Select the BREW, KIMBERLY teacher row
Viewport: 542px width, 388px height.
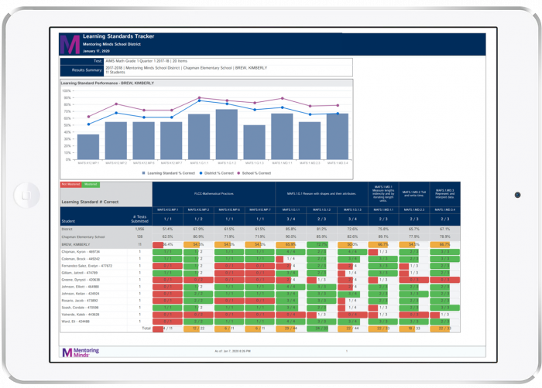tap(77, 244)
